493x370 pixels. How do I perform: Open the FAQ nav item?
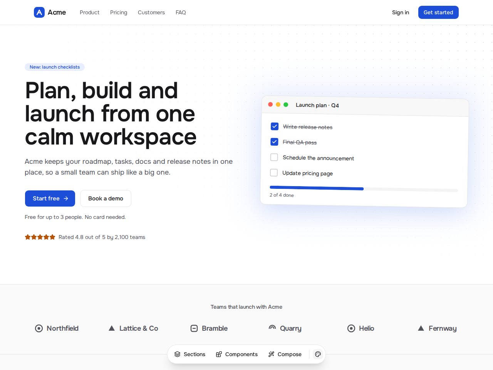tap(181, 12)
